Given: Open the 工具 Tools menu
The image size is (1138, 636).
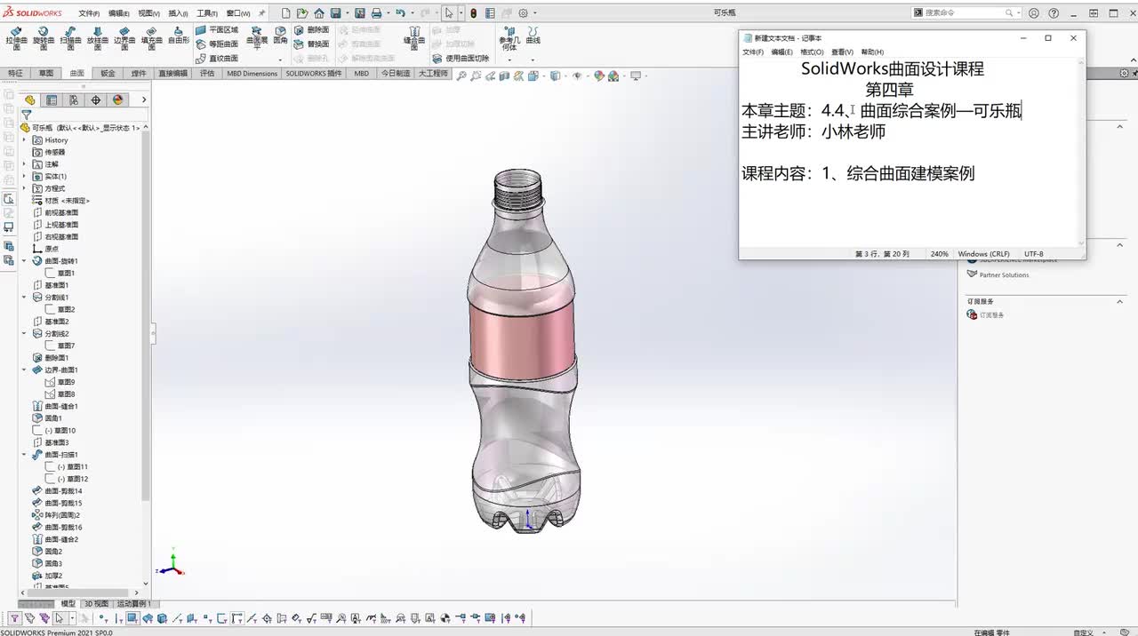Looking at the screenshot, I should [x=207, y=13].
